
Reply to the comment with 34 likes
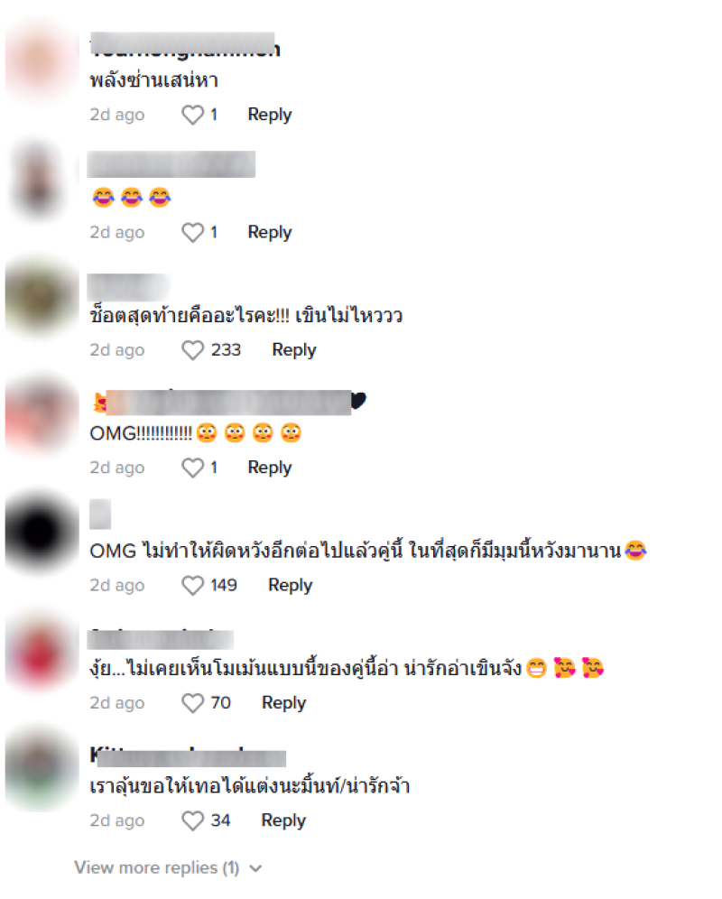pyautogui.click(x=283, y=820)
